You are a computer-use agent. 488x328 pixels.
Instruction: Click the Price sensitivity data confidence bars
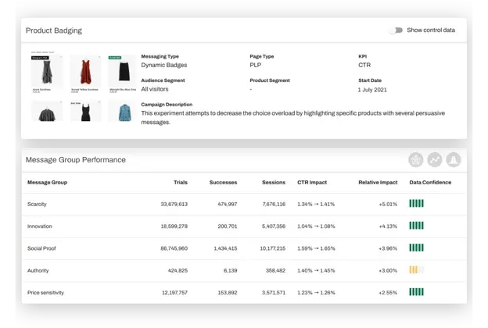(416, 292)
